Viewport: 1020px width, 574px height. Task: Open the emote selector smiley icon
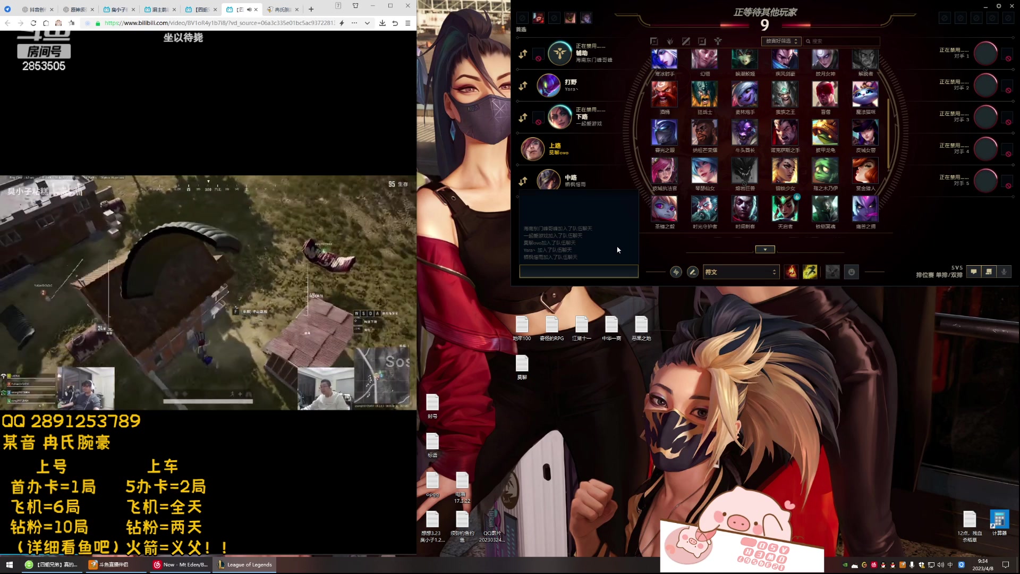point(852,272)
